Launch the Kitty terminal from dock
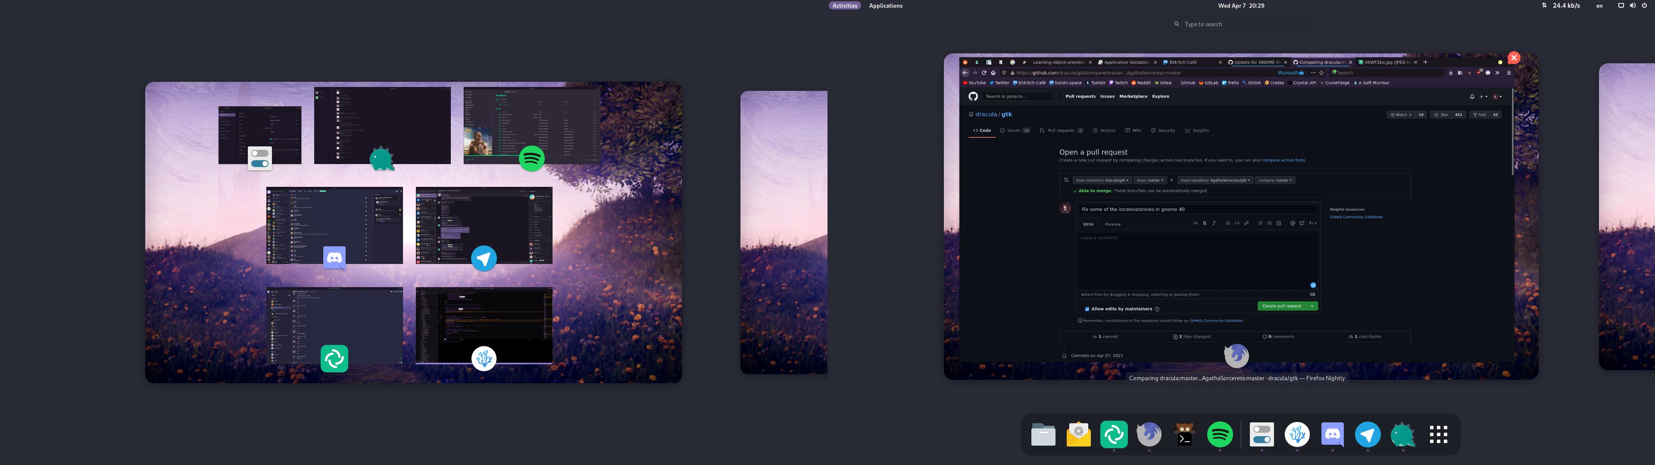This screenshot has height=465, width=1655. pos(1184,435)
